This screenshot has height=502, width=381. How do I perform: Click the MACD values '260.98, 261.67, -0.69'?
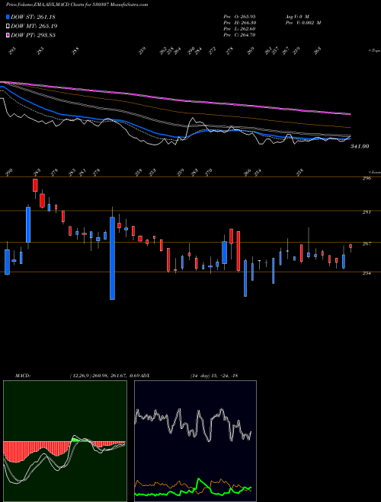click(115, 376)
